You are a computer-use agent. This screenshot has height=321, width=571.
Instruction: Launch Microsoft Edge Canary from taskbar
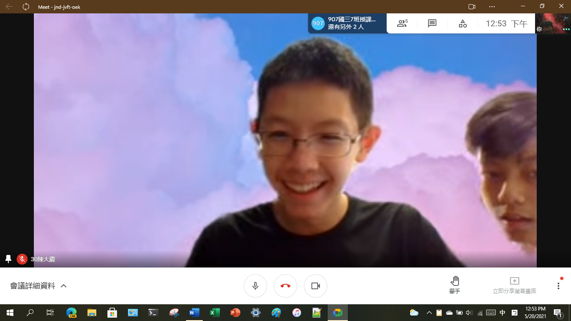[x=71, y=313]
